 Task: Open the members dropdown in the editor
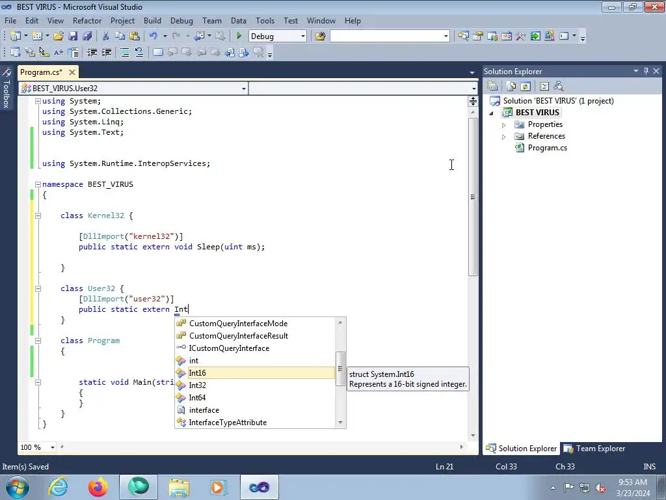click(x=473, y=89)
